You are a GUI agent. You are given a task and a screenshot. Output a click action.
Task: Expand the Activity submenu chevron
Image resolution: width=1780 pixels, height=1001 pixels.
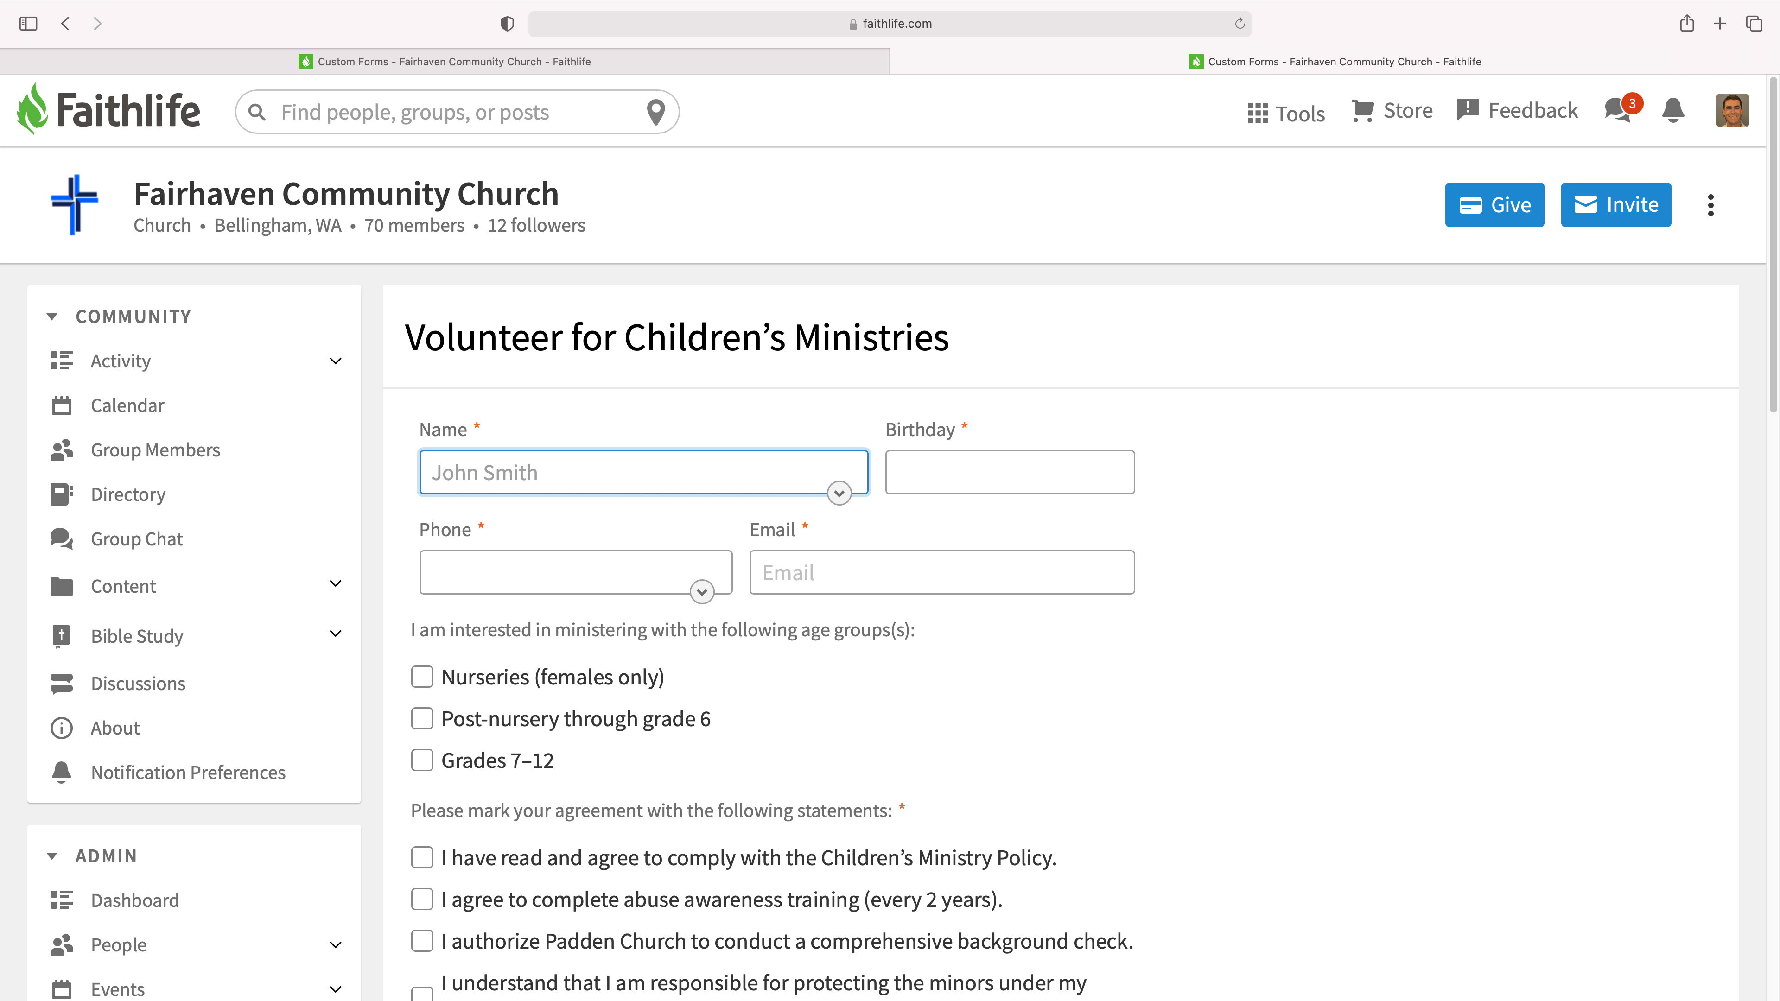click(336, 361)
